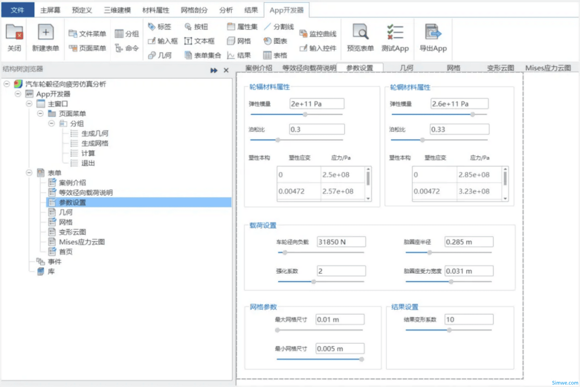
Task: Switch to the 几何 form tab
Action: pyautogui.click(x=406, y=68)
